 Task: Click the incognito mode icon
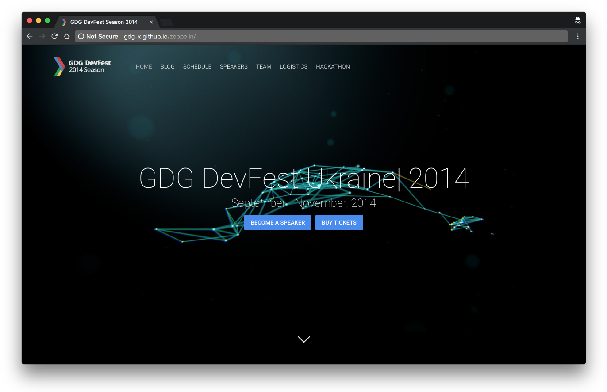pos(577,21)
